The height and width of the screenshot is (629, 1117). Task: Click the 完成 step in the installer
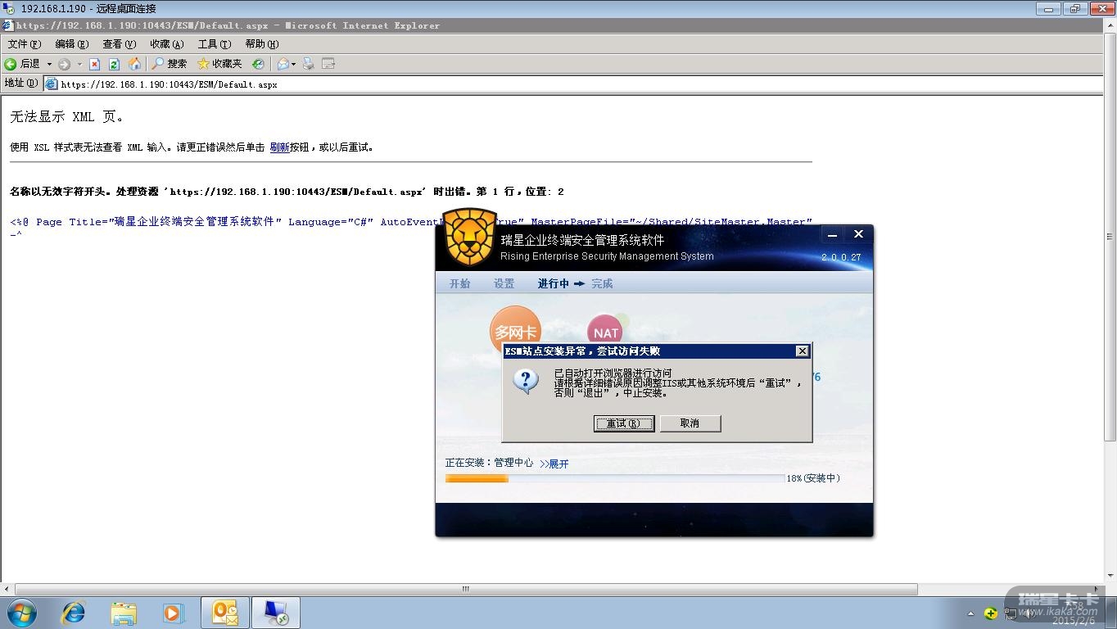tap(602, 283)
